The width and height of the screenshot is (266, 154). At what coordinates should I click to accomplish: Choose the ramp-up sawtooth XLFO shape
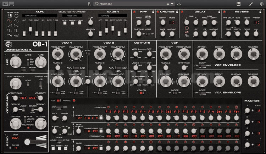click(10, 26)
